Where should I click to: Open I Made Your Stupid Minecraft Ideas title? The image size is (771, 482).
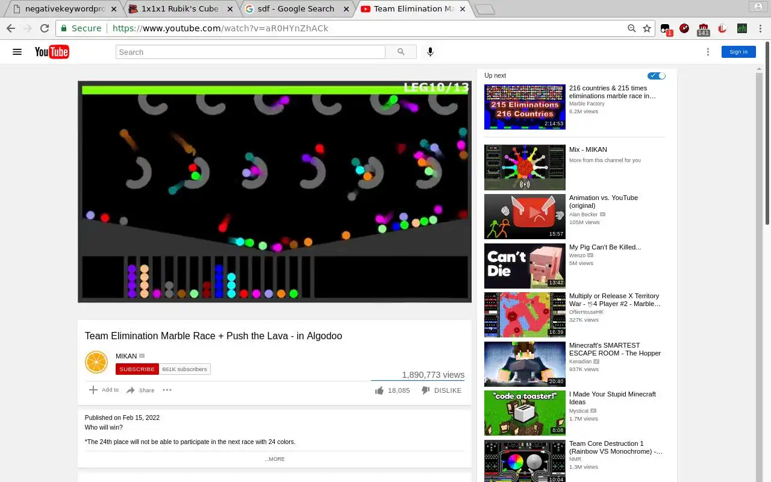click(613, 398)
